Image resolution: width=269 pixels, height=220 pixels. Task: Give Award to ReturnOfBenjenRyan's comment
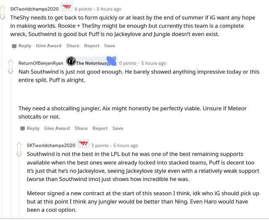[x=57, y=128]
